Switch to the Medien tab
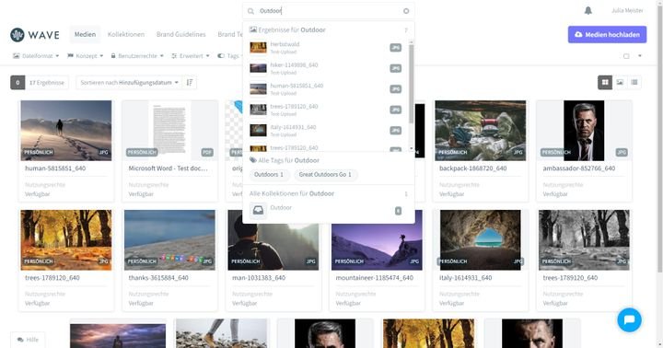The image size is (663, 348). 85,34
